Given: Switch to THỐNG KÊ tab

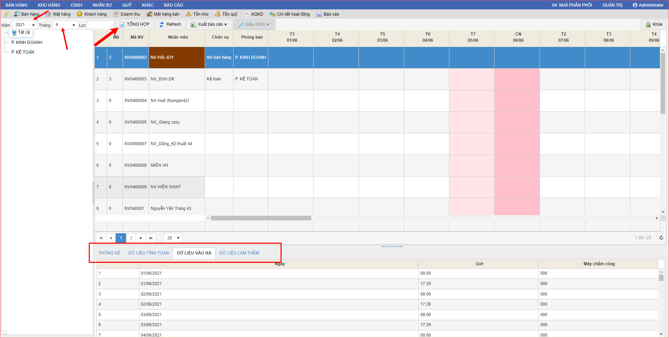Looking at the screenshot, I should click(109, 253).
